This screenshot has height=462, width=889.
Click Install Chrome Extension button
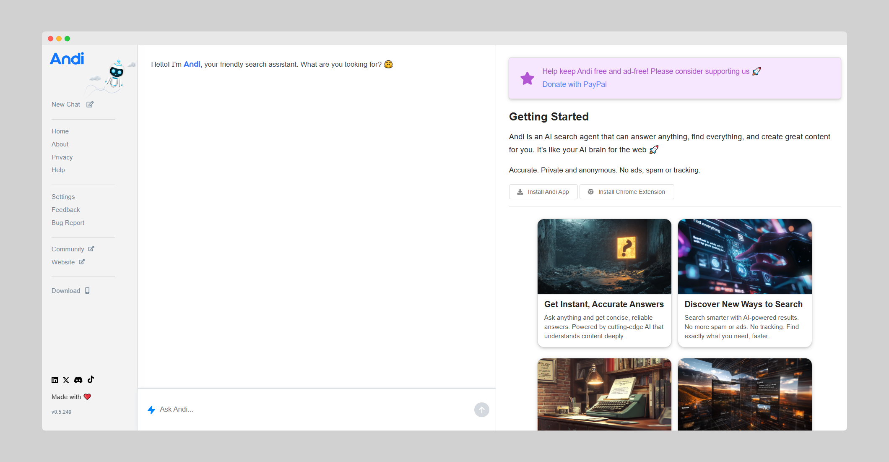pyautogui.click(x=626, y=192)
